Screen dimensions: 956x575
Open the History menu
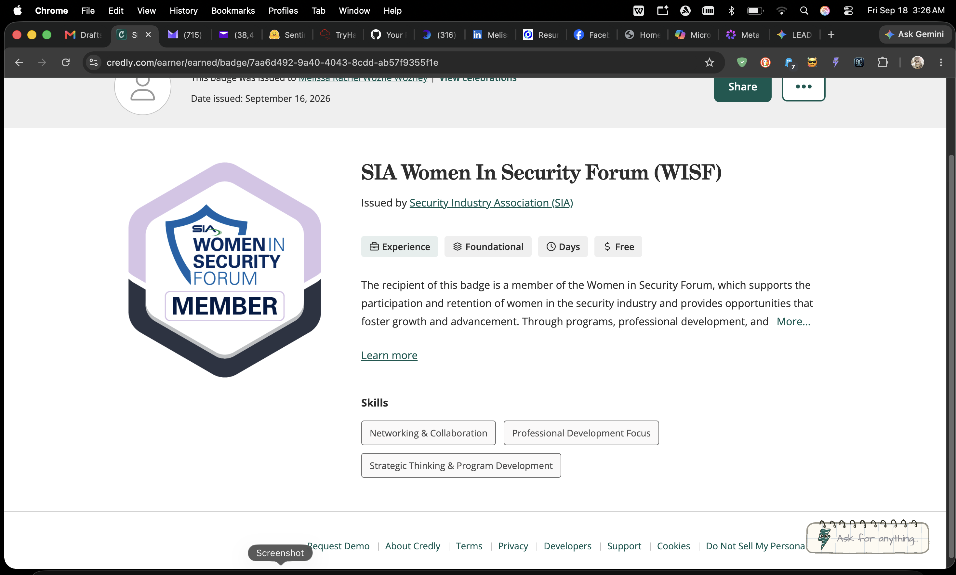pos(184,10)
